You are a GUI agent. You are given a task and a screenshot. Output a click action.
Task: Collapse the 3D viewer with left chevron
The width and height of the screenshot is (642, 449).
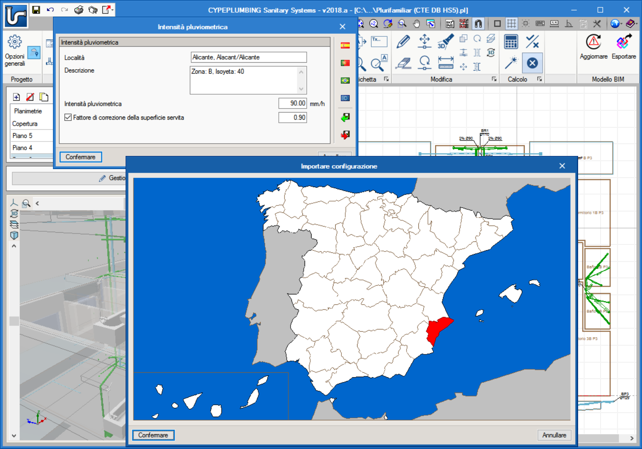37,203
